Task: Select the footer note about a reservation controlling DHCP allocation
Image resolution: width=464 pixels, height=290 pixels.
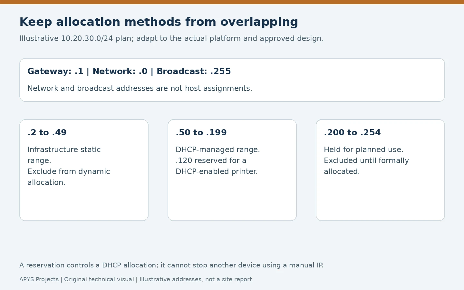Action: 171,265
